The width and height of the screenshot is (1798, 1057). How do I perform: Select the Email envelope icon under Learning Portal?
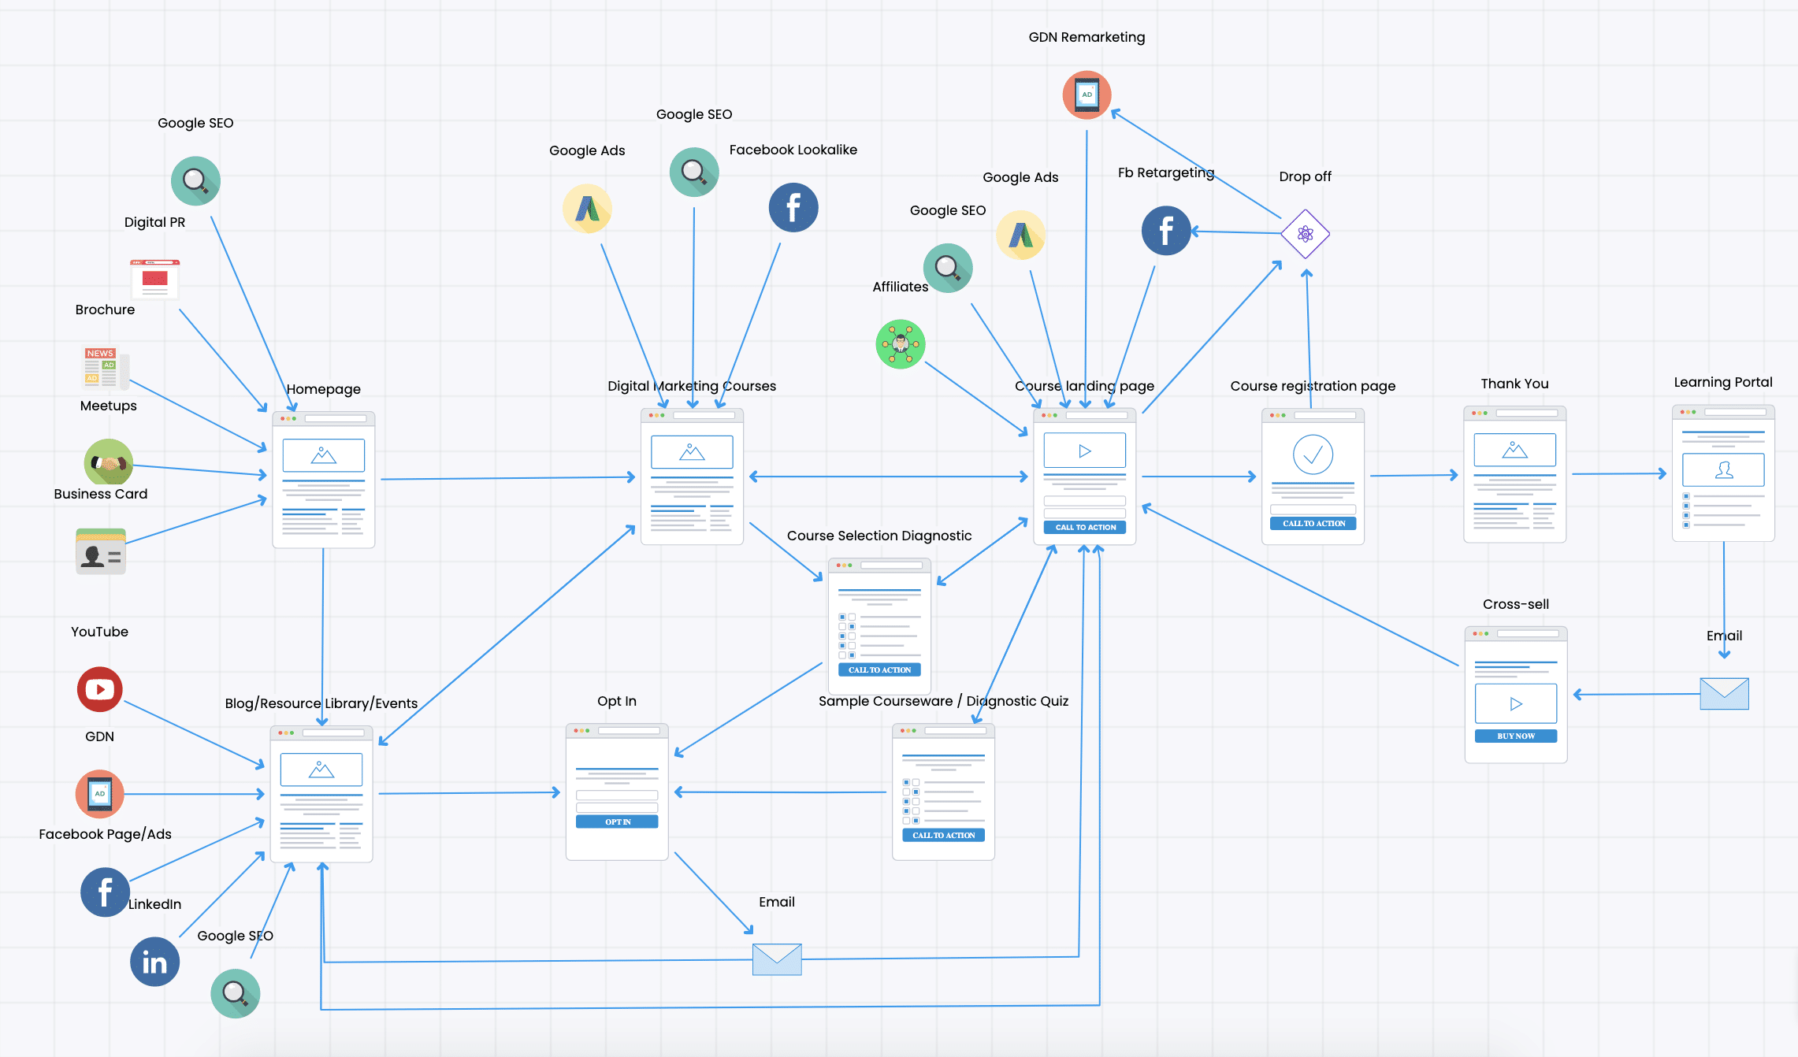click(1725, 693)
